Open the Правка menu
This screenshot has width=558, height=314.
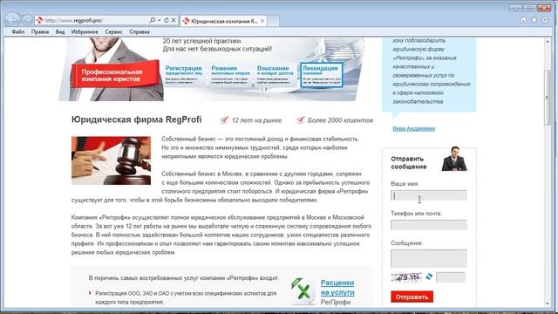pos(40,31)
